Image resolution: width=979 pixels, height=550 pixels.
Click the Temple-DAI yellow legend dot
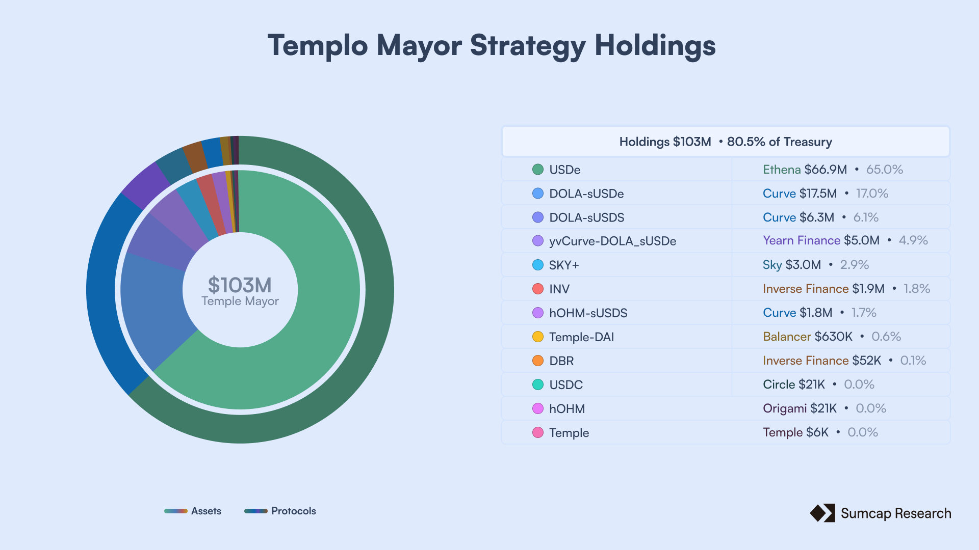(537, 337)
